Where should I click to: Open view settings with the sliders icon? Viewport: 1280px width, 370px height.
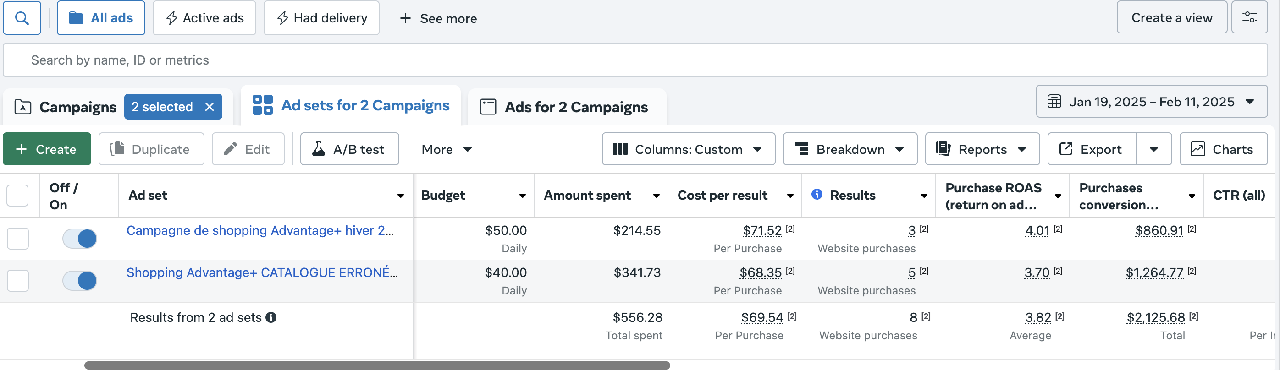point(1249,18)
